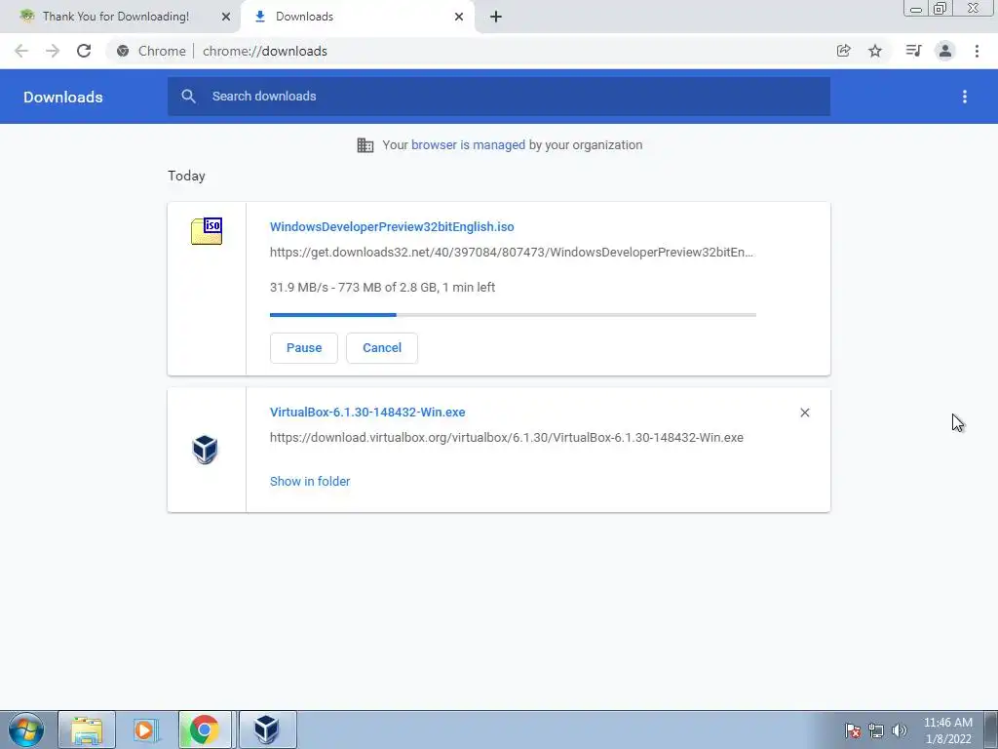The image size is (998, 749).
Task: Click the browser is managed link
Action: click(x=469, y=145)
